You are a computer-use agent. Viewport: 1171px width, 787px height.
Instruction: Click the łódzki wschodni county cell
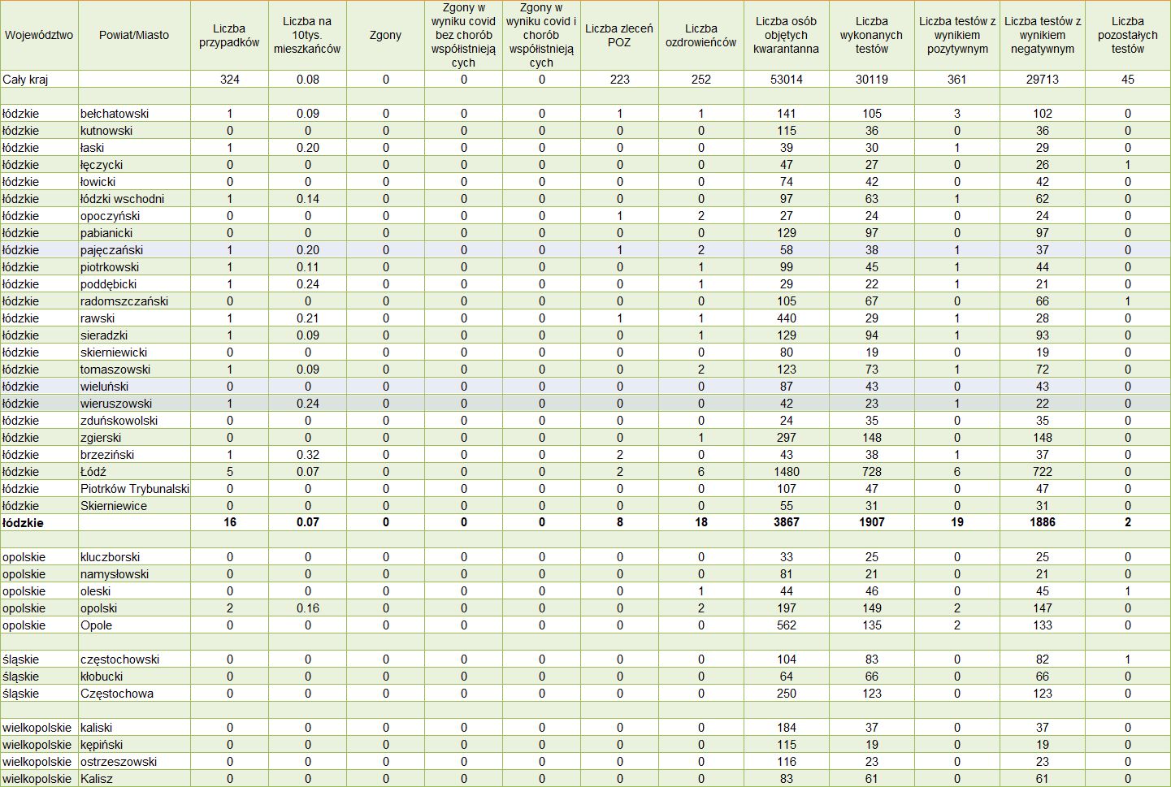(134, 199)
